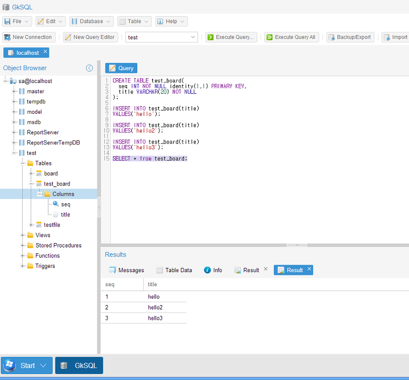Click the hello2 result cell

pos(155,307)
